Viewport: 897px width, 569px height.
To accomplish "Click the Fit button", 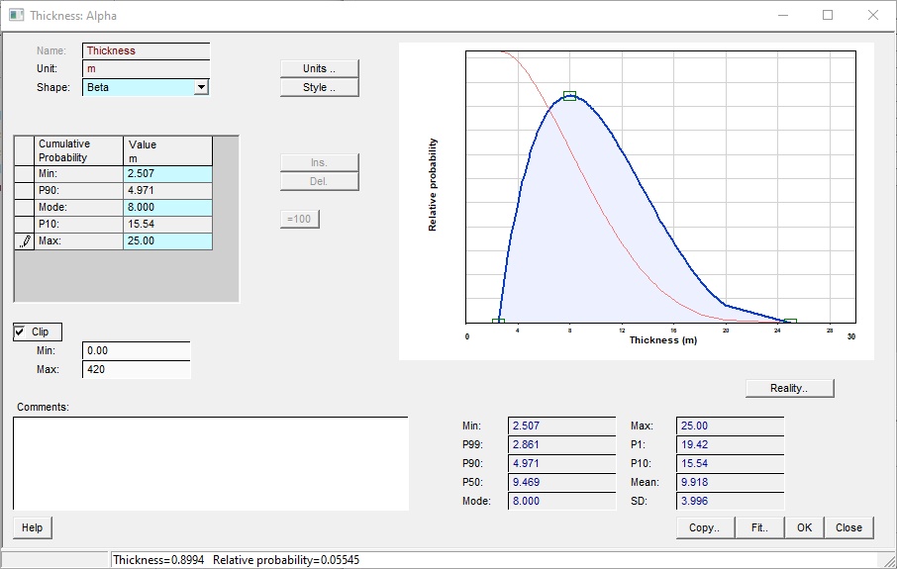I will tap(759, 527).
